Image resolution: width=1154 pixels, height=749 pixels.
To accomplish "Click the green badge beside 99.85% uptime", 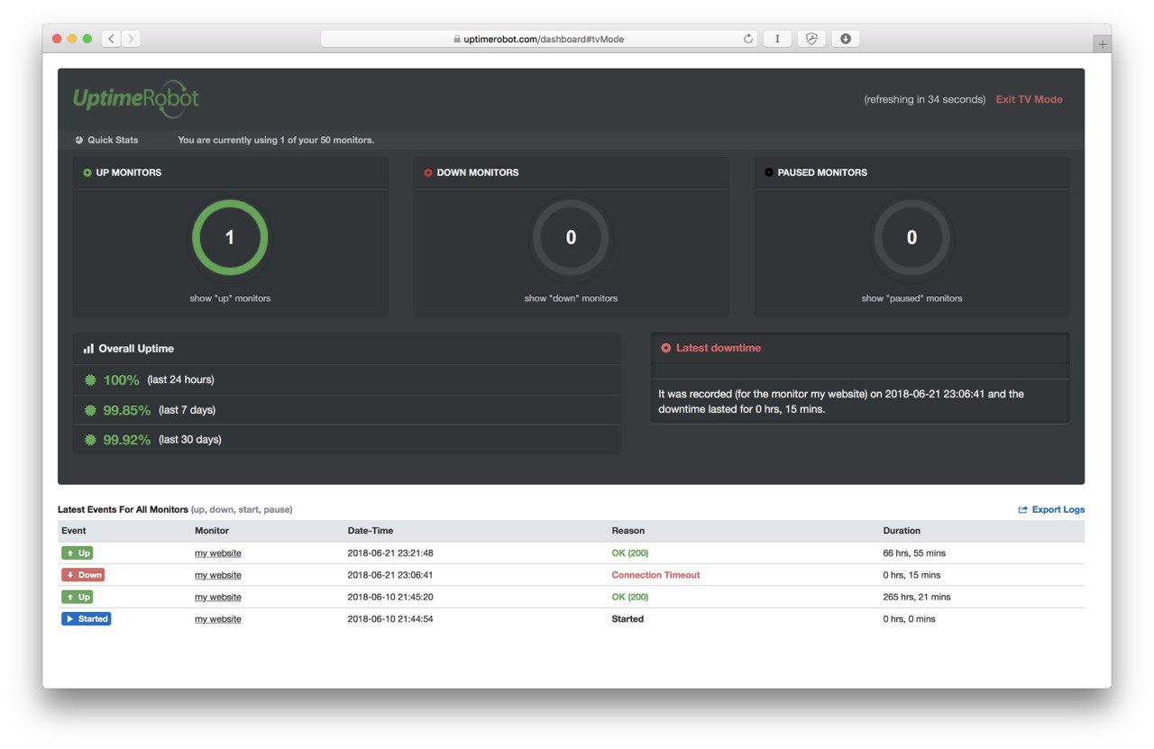I will 90,410.
